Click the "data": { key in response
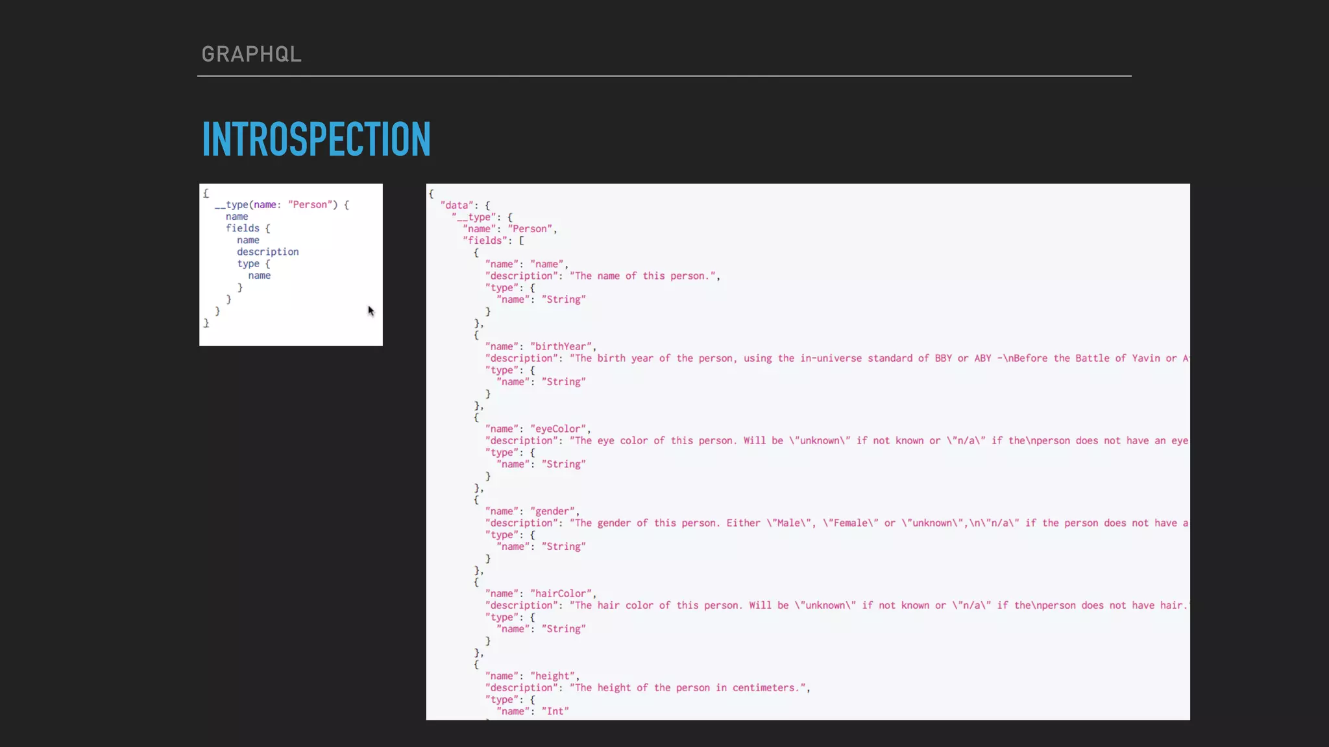The image size is (1329, 747). 465,206
